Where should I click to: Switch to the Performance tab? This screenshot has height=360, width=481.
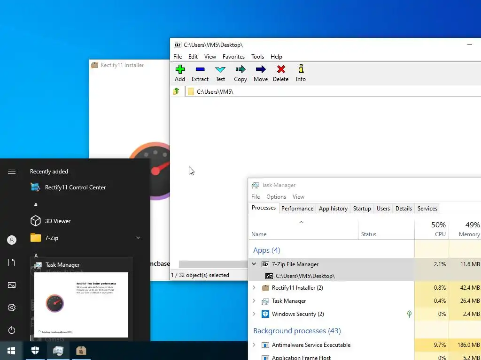tap(297, 209)
